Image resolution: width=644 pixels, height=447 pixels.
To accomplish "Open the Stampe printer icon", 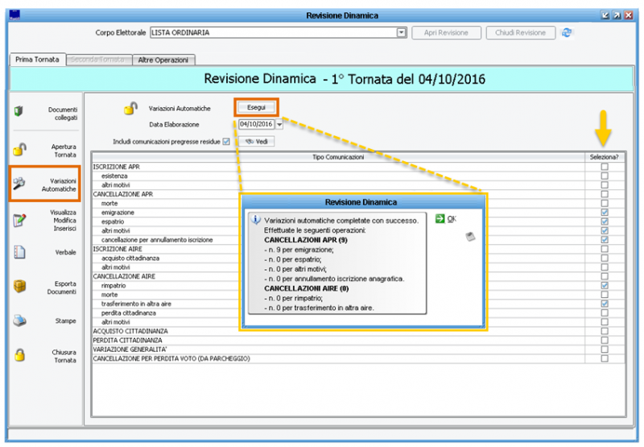I will pyautogui.click(x=20, y=321).
